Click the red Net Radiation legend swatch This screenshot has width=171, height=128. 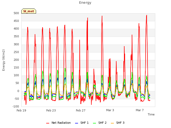pos(48,123)
